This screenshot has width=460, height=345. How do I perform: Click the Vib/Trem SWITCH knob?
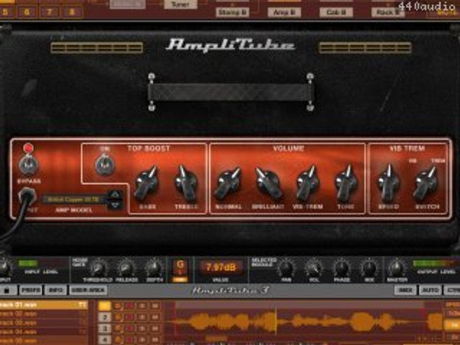pyautogui.click(x=426, y=184)
